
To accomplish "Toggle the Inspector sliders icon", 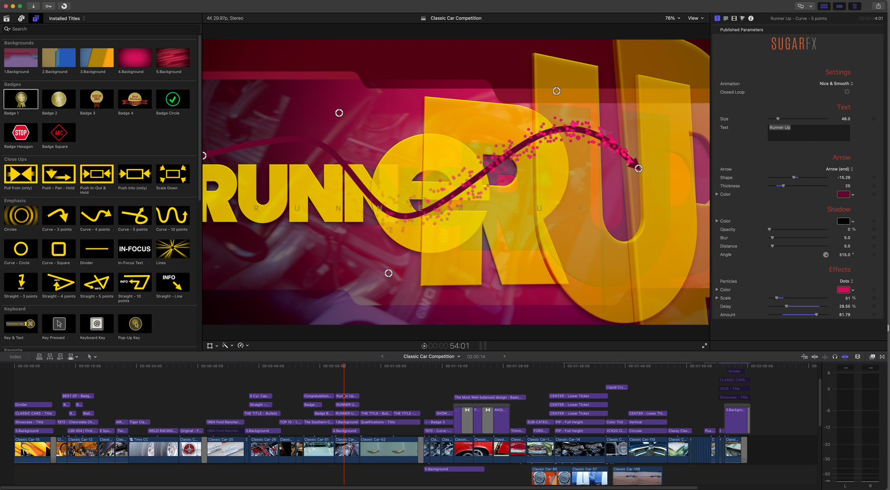I will coord(855,6).
